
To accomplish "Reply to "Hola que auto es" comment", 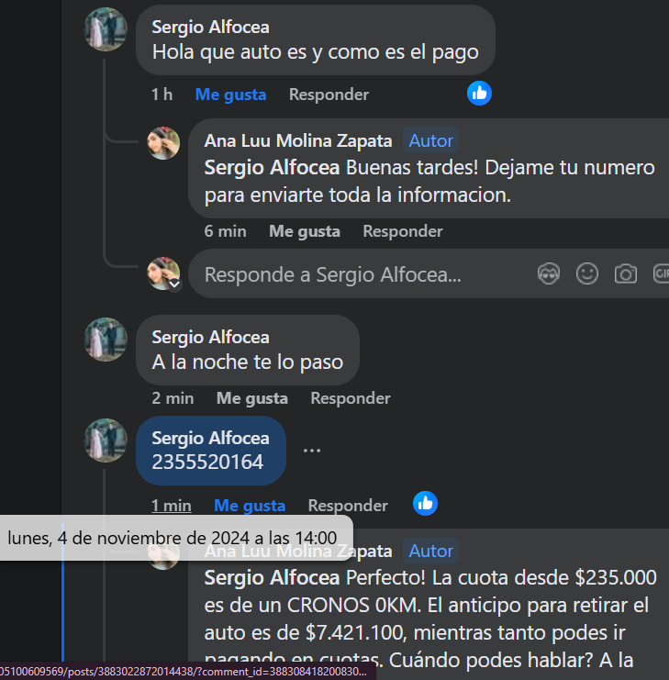I will click(329, 95).
